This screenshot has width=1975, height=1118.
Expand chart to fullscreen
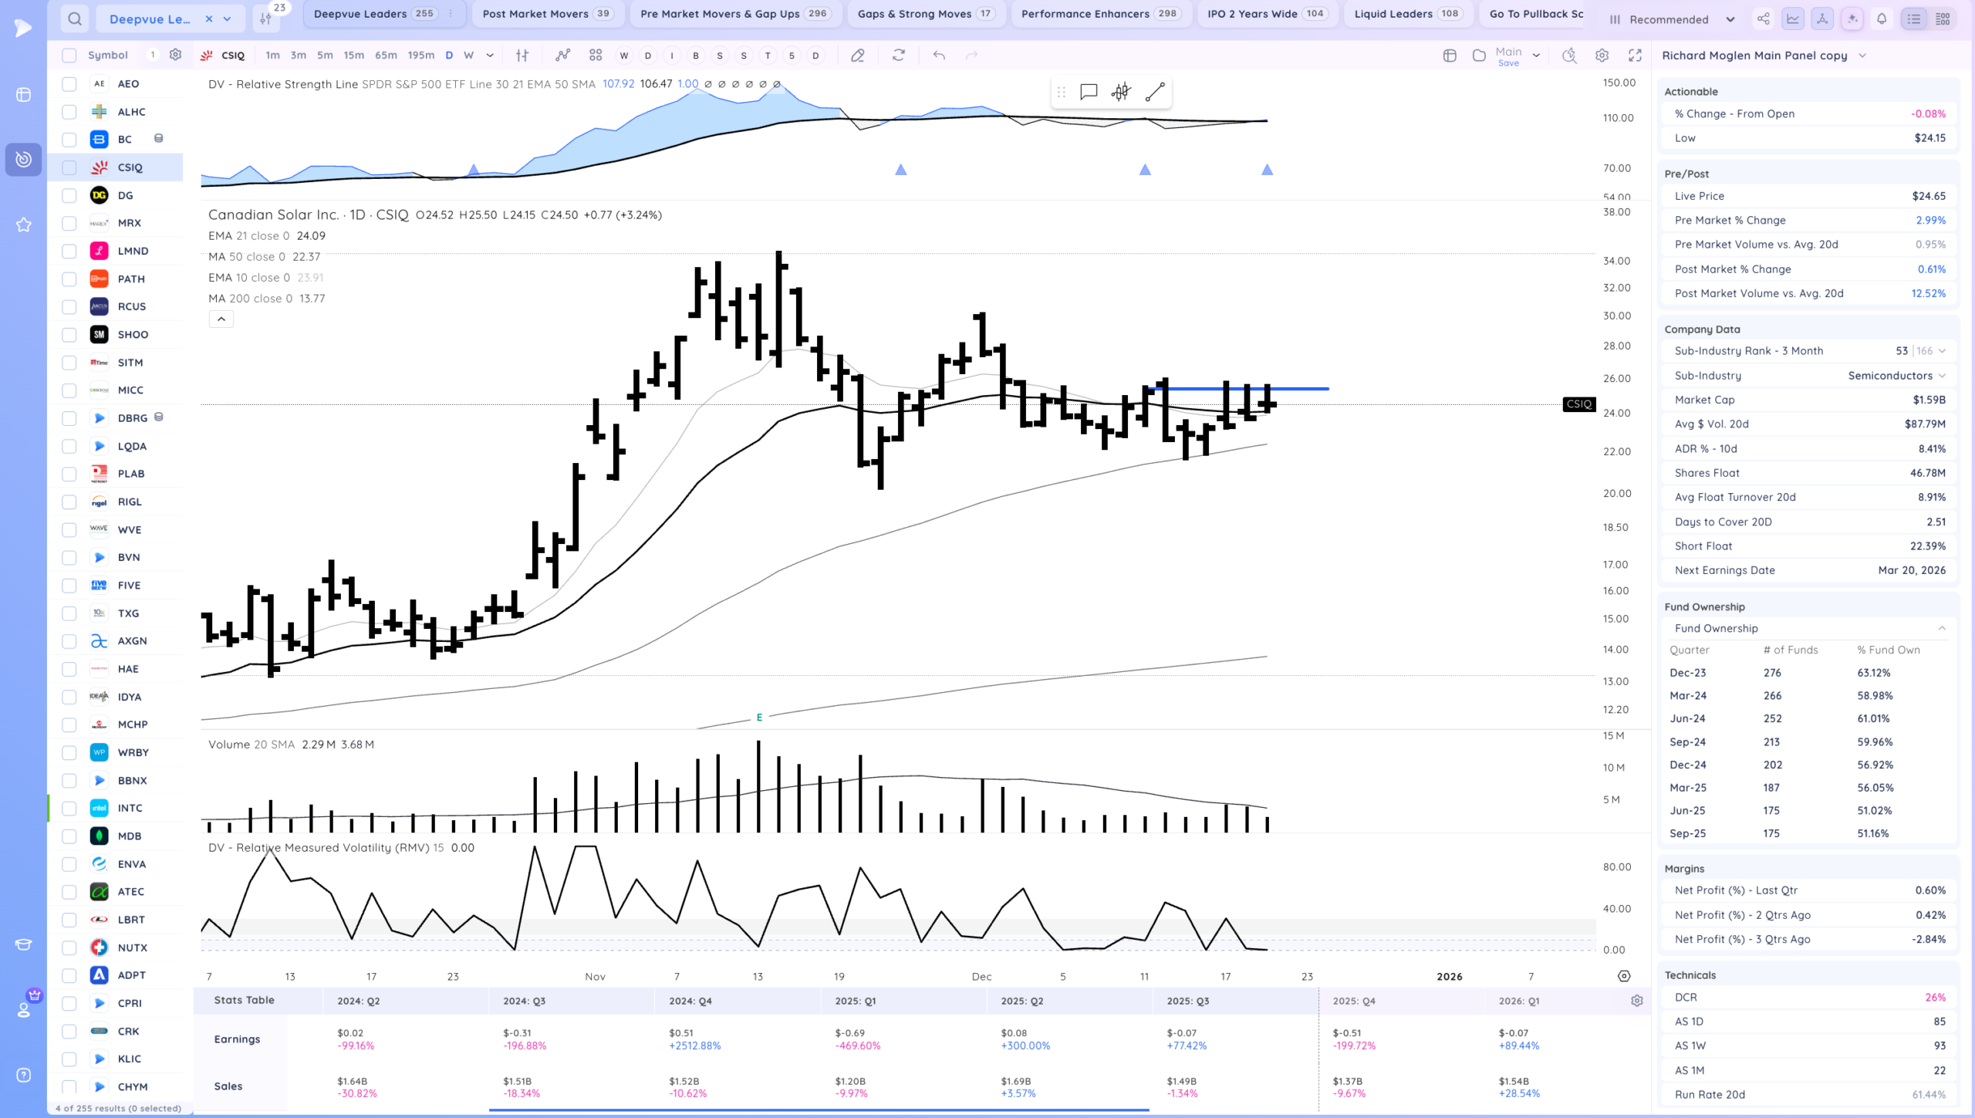coord(1635,55)
